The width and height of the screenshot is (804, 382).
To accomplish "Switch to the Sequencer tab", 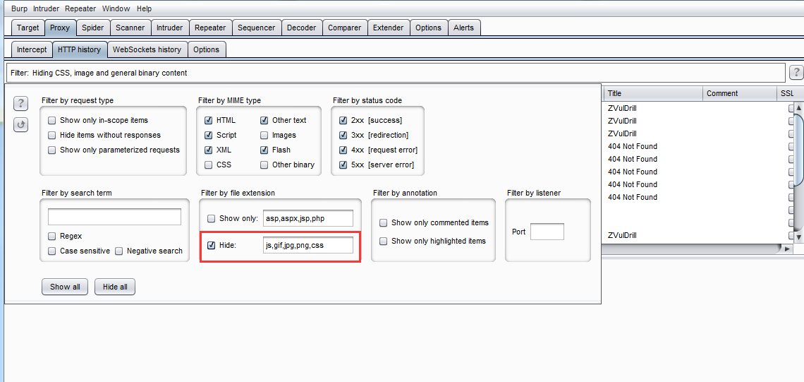I will pyautogui.click(x=257, y=28).
